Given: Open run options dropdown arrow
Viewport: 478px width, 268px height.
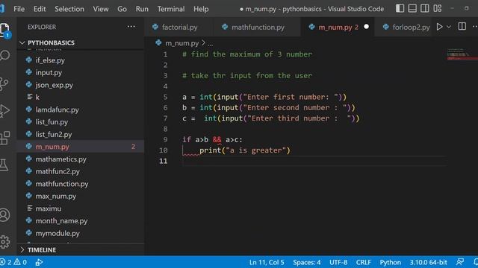Looking at the screenshot, I should (x=449, y=27).
